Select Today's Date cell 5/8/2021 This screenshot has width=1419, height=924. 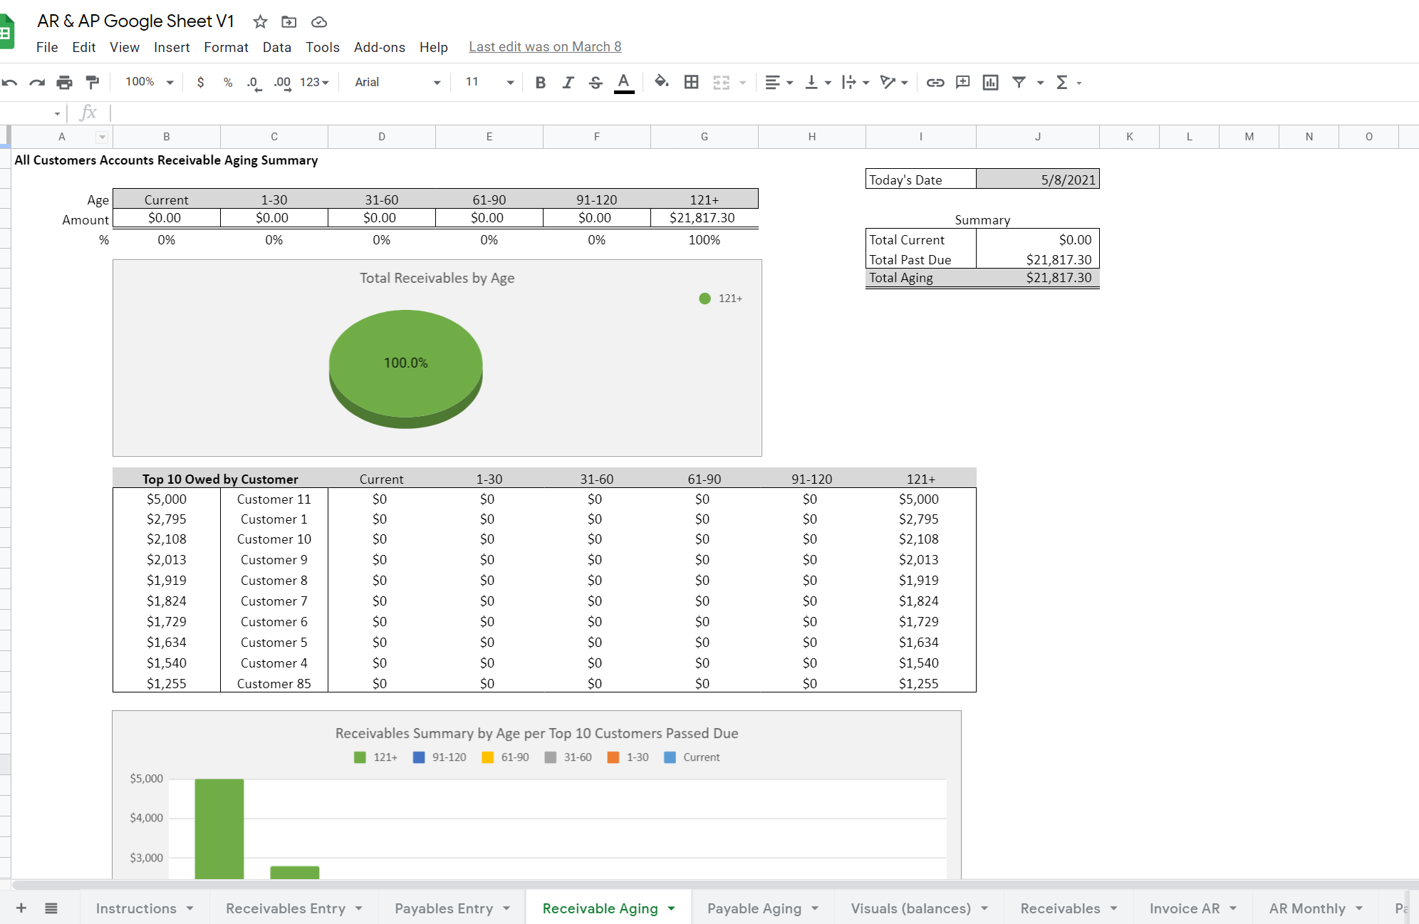point(1037,180)
